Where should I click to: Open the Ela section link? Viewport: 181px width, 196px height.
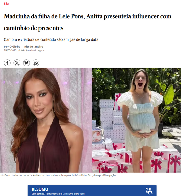(6, 4)
